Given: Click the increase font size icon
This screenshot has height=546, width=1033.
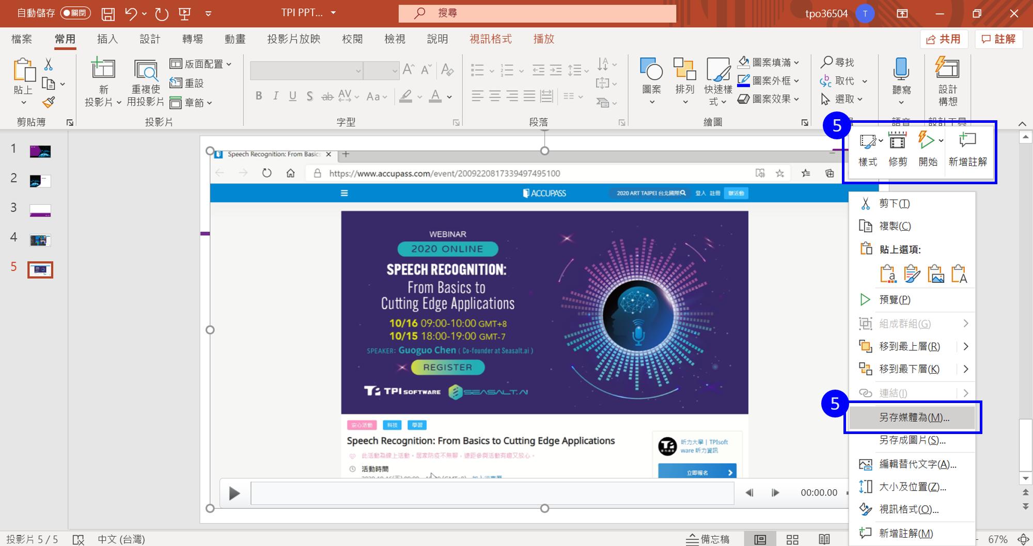Looking at the screenshot, I should pyautogui.click(x=408, y=70).
